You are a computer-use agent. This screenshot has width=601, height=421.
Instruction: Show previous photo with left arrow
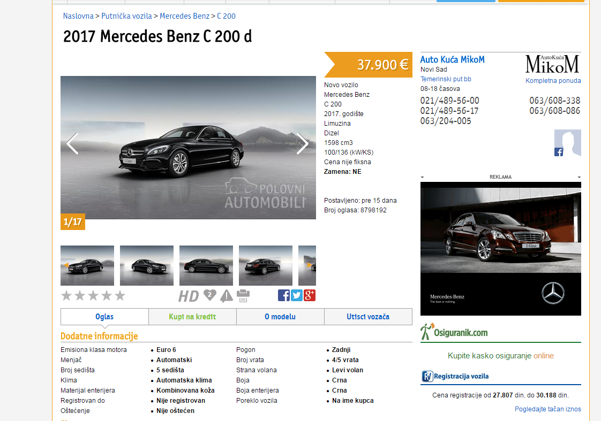tap(72, 143)
